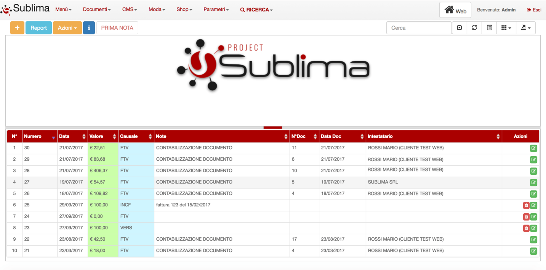This screenshot has height=270, width=546.
Task: Click the Sublima logo in navbar
Action: tap(25, 9)
